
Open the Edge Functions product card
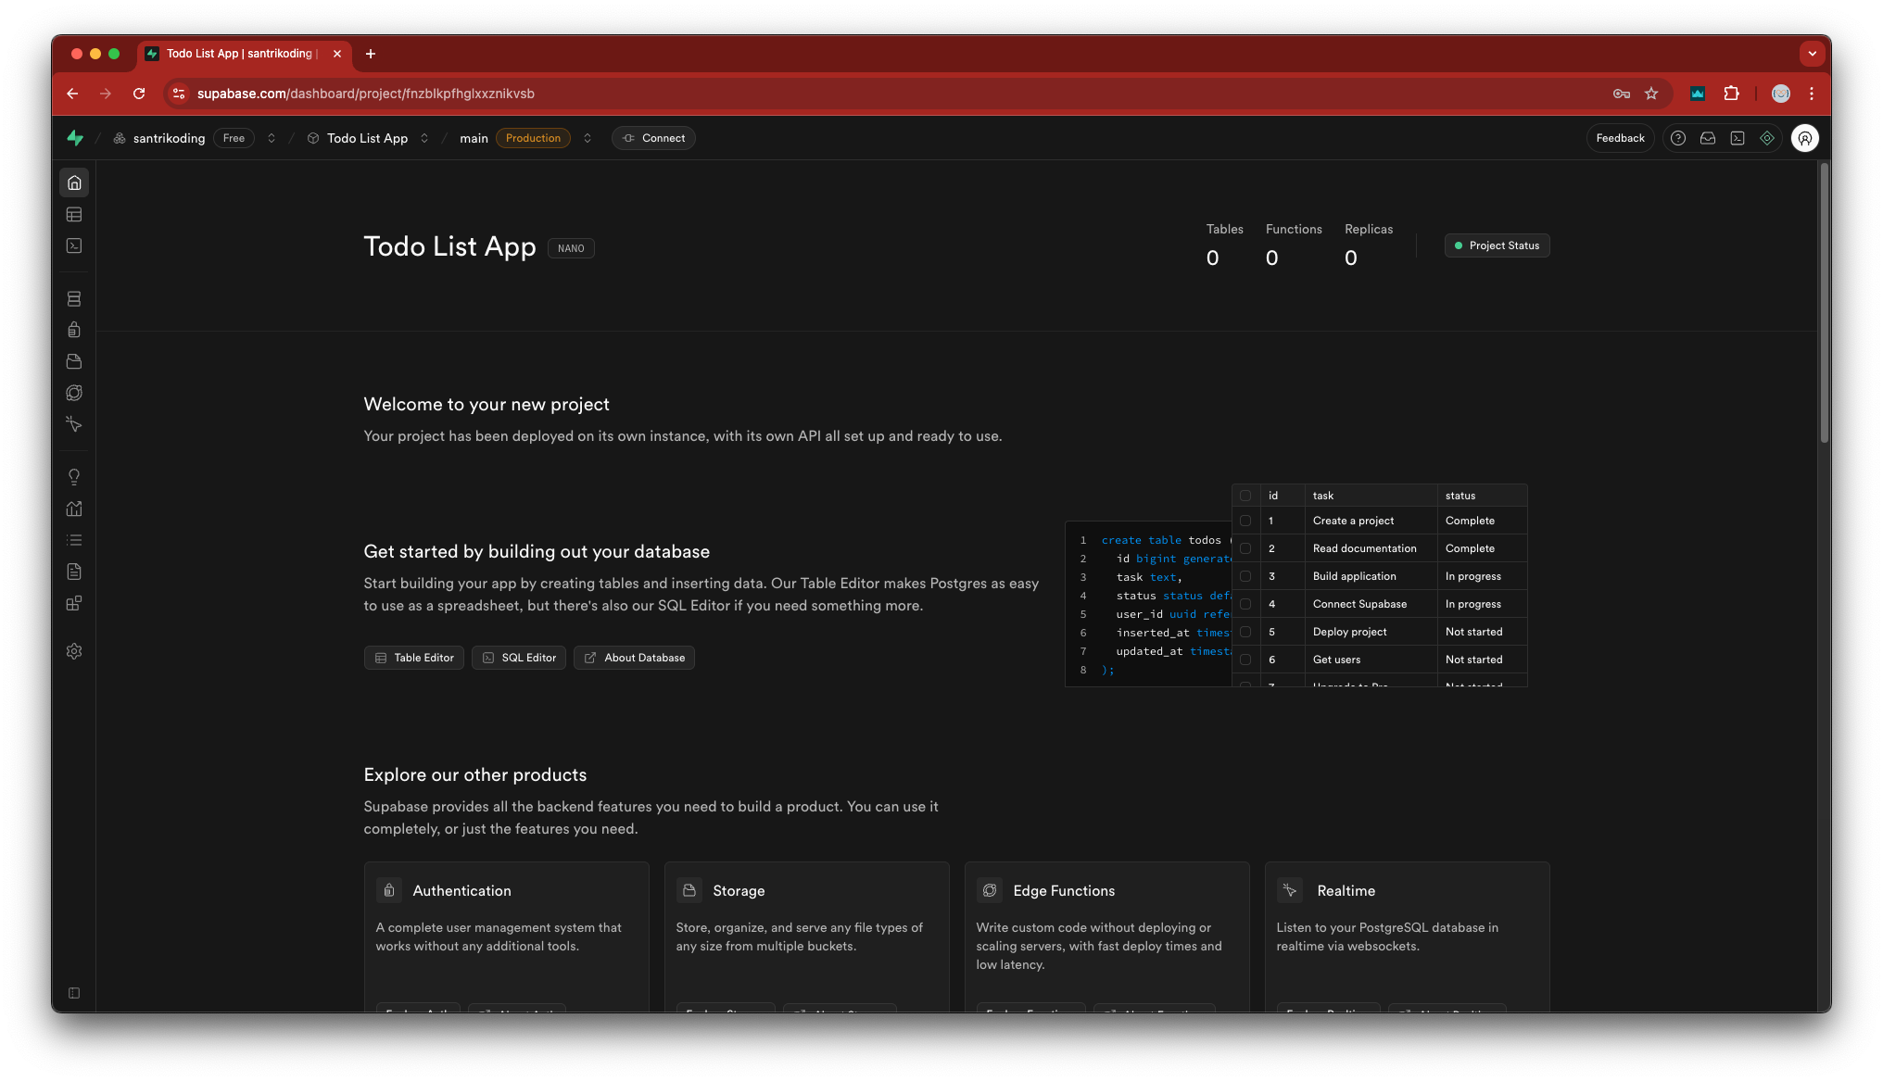1107,936
